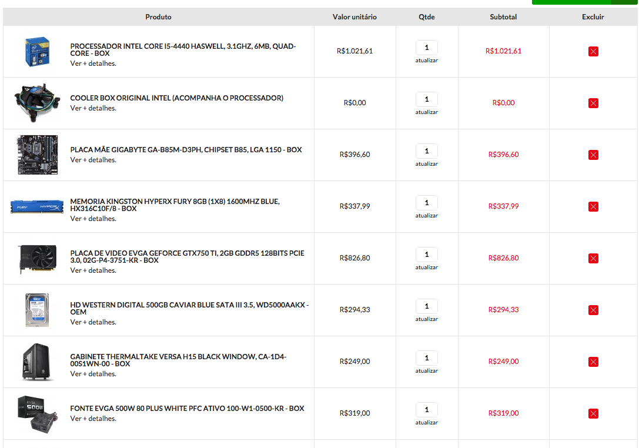This screenshot has width=639, height=448.
Task: Remove the EVGA GeForce GTX750 Ti card
Action: (x=593, y=259)
